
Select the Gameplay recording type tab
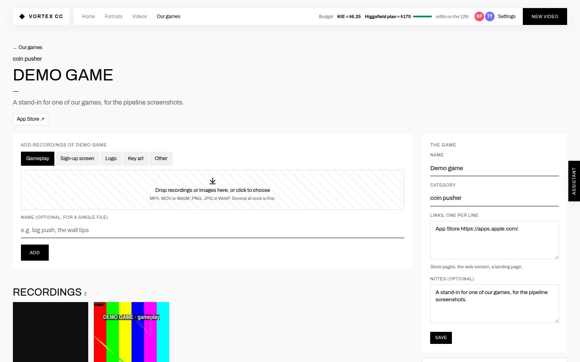pos(37,158)
